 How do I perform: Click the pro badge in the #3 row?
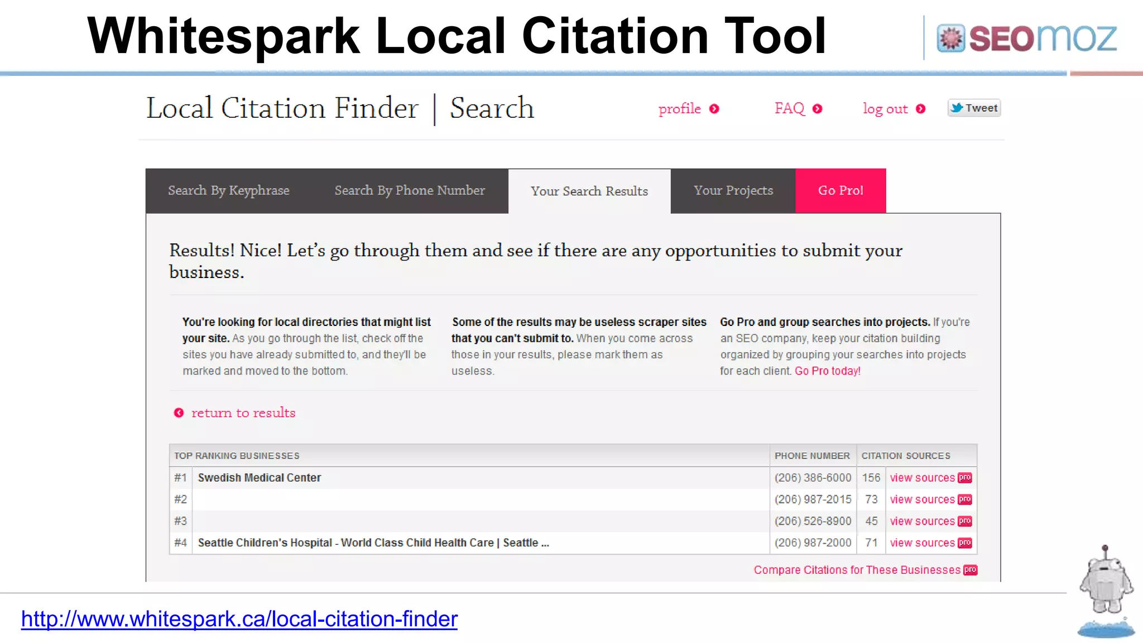click(965, 521)
